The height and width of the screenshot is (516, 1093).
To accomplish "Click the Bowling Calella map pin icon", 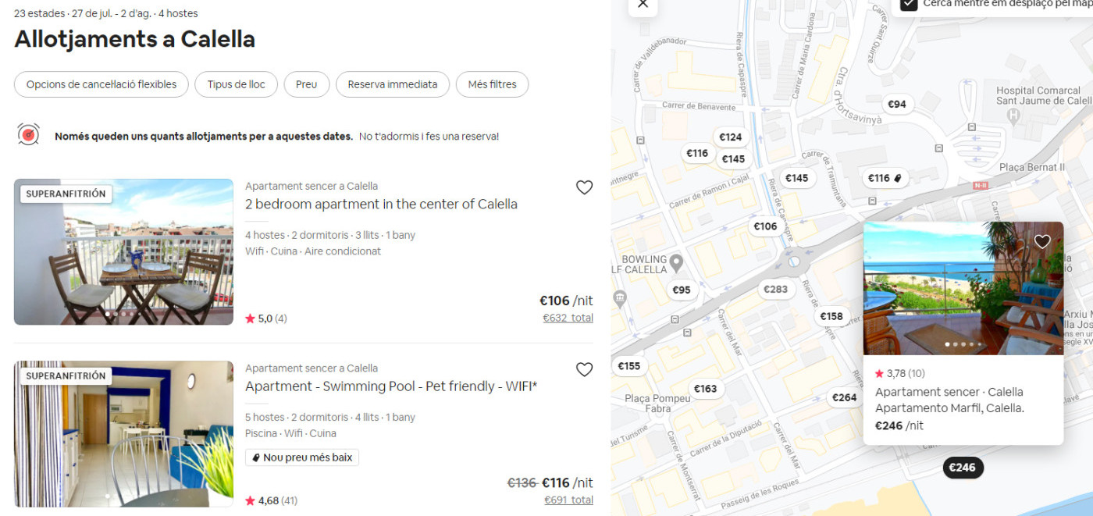I will coord(676,262).
